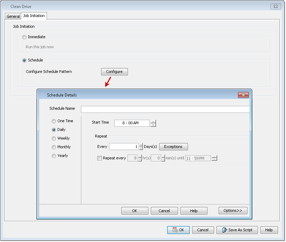This screenshot has height=242, width=286.
Task: Select the One Time schedule option
Action: tap(54, 121)
